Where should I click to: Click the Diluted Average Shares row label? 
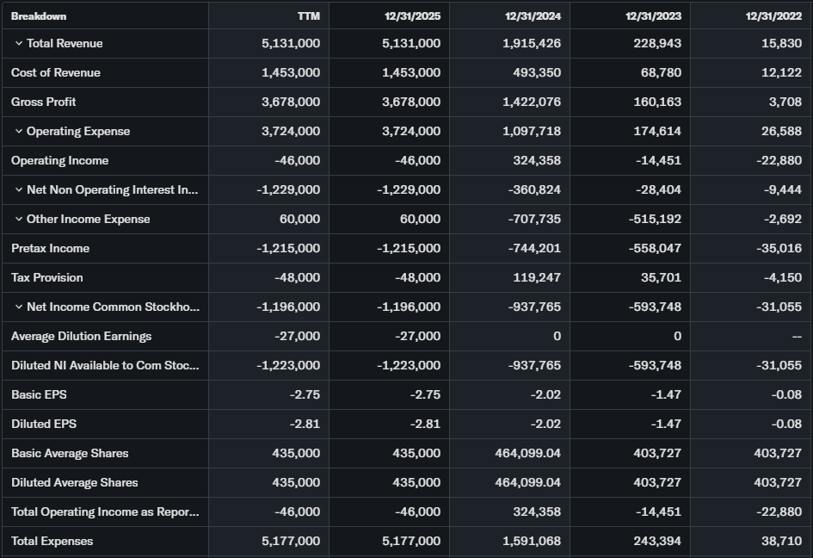[x=75, y=482]
